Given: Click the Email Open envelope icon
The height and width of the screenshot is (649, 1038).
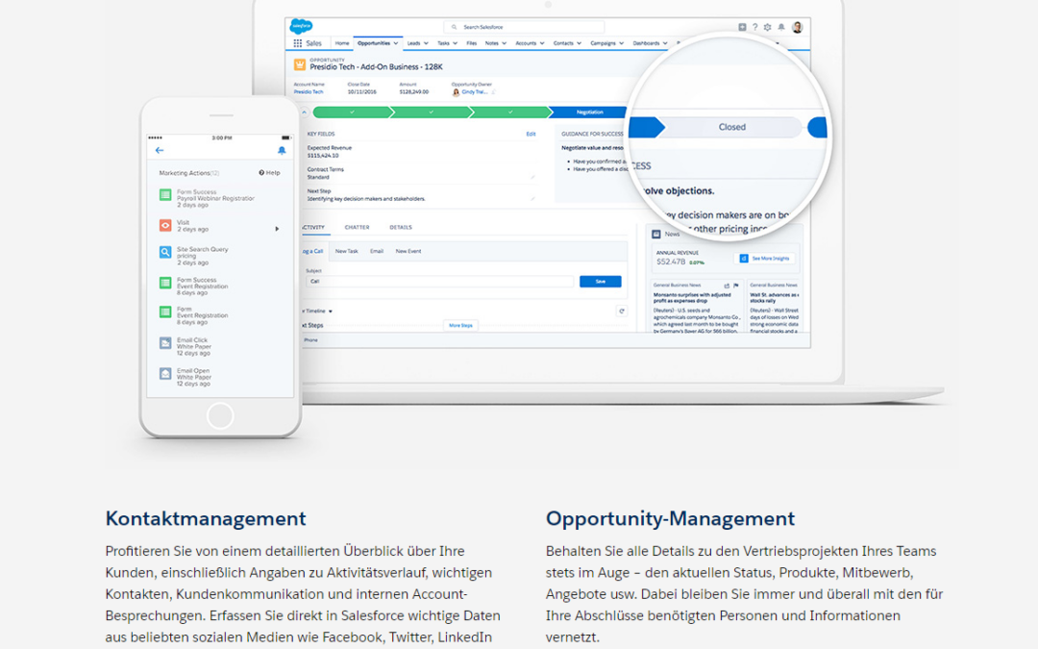Looking at the screenshot, I should (x=165, y=373).
